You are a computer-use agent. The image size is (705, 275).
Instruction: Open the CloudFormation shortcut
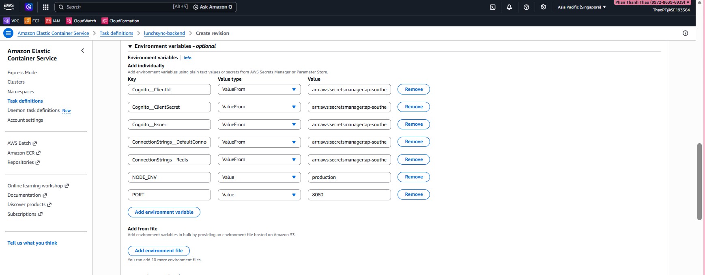(x=120, y=21)
